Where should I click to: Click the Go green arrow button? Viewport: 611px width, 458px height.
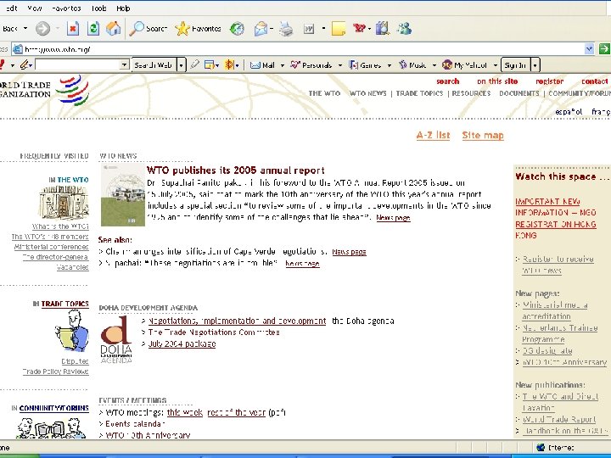pyautogui.click(x=604, y=48)
